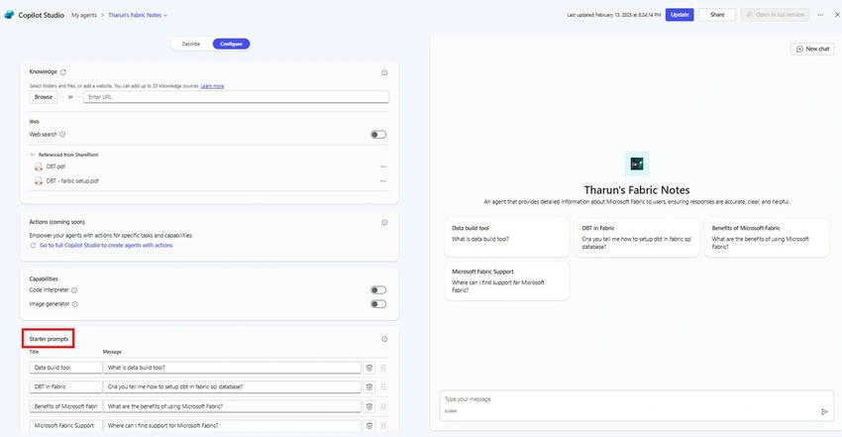
Task: Switch to the Configure tab
Action: coord(232,44)
